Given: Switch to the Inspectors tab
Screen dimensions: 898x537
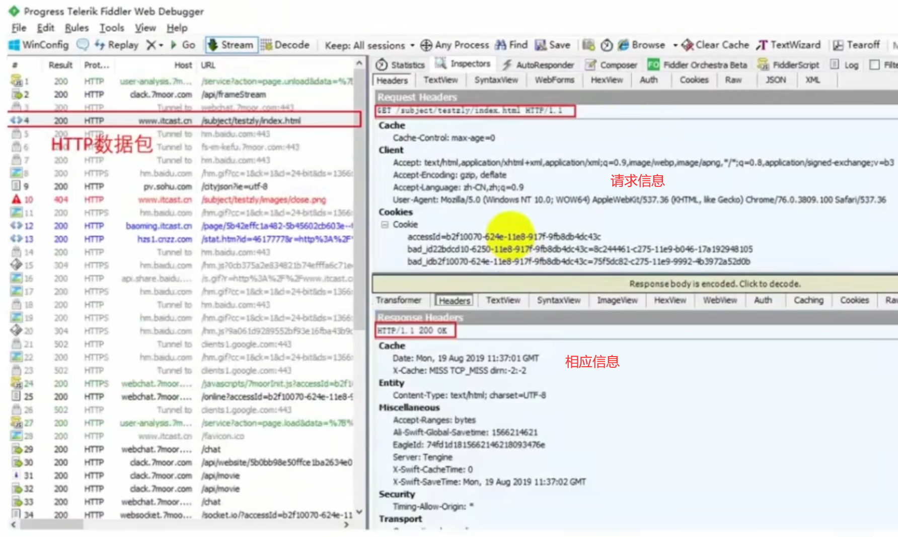Looking at the screenshot, I should point(463,64).
